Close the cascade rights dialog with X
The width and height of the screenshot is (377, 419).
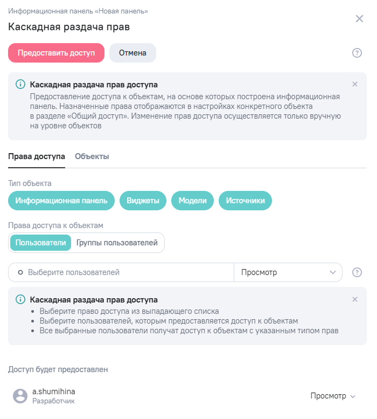359,19
